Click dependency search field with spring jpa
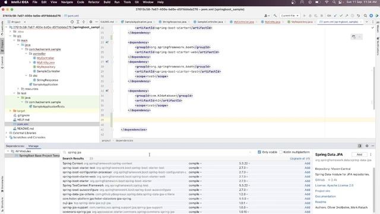380x214 pixels. click(x=157, y=152)
